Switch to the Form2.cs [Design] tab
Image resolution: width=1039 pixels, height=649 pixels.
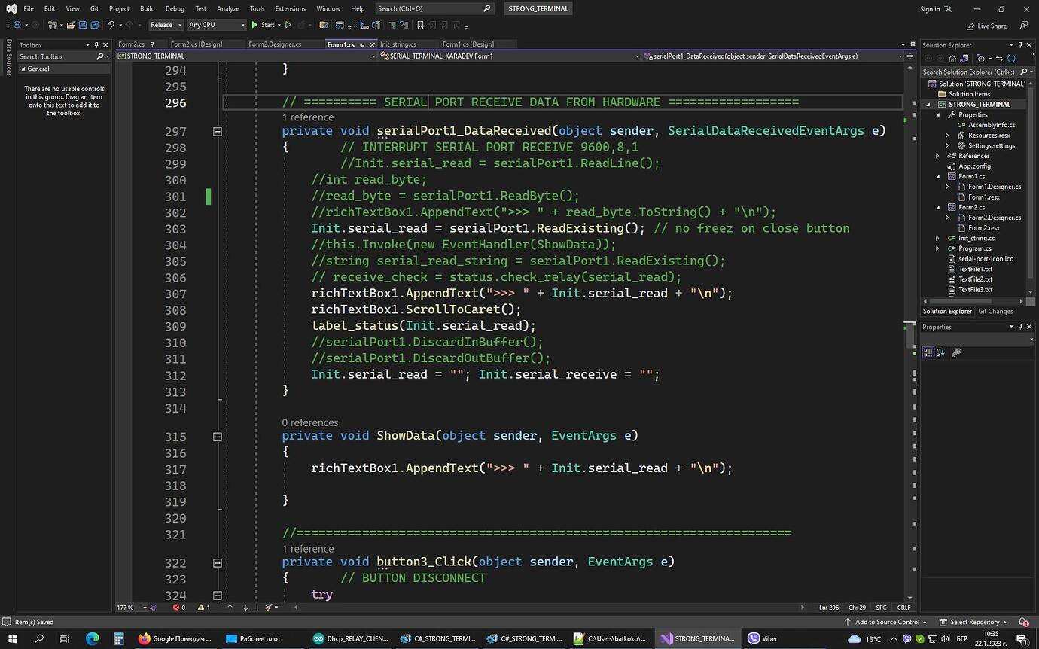click(194, 44)
